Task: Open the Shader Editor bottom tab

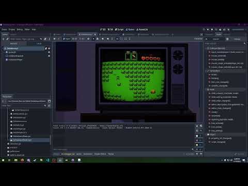Action: (100, 154)
